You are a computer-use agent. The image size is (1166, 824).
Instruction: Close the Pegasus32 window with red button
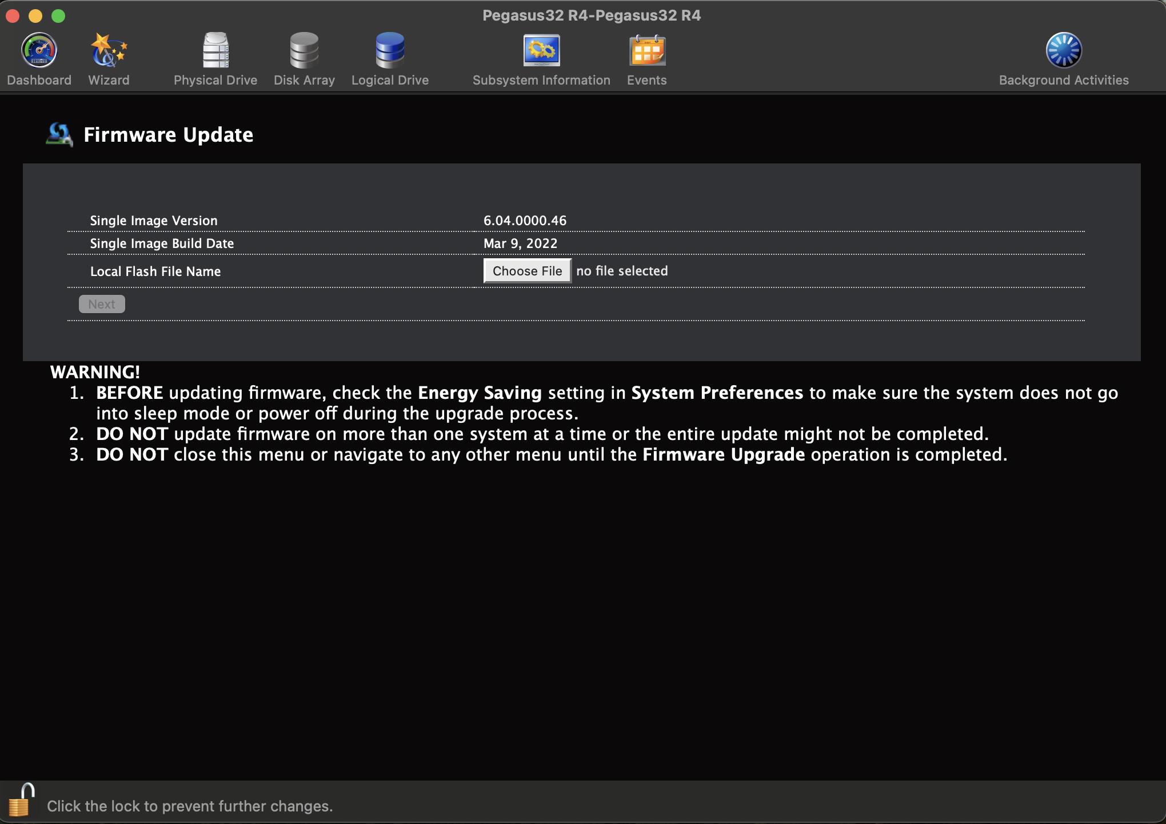point(13,15)
